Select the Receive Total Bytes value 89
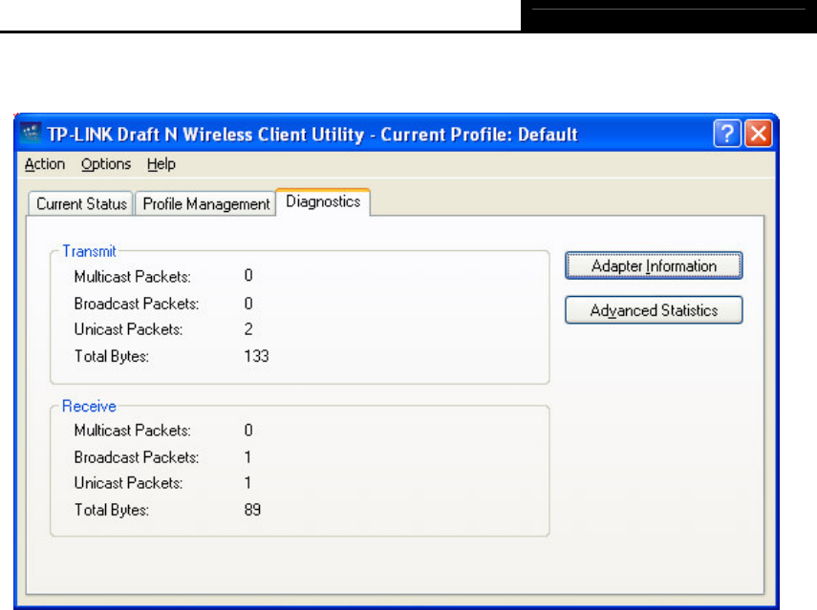817x610 pixels. [x=252, y=510]
